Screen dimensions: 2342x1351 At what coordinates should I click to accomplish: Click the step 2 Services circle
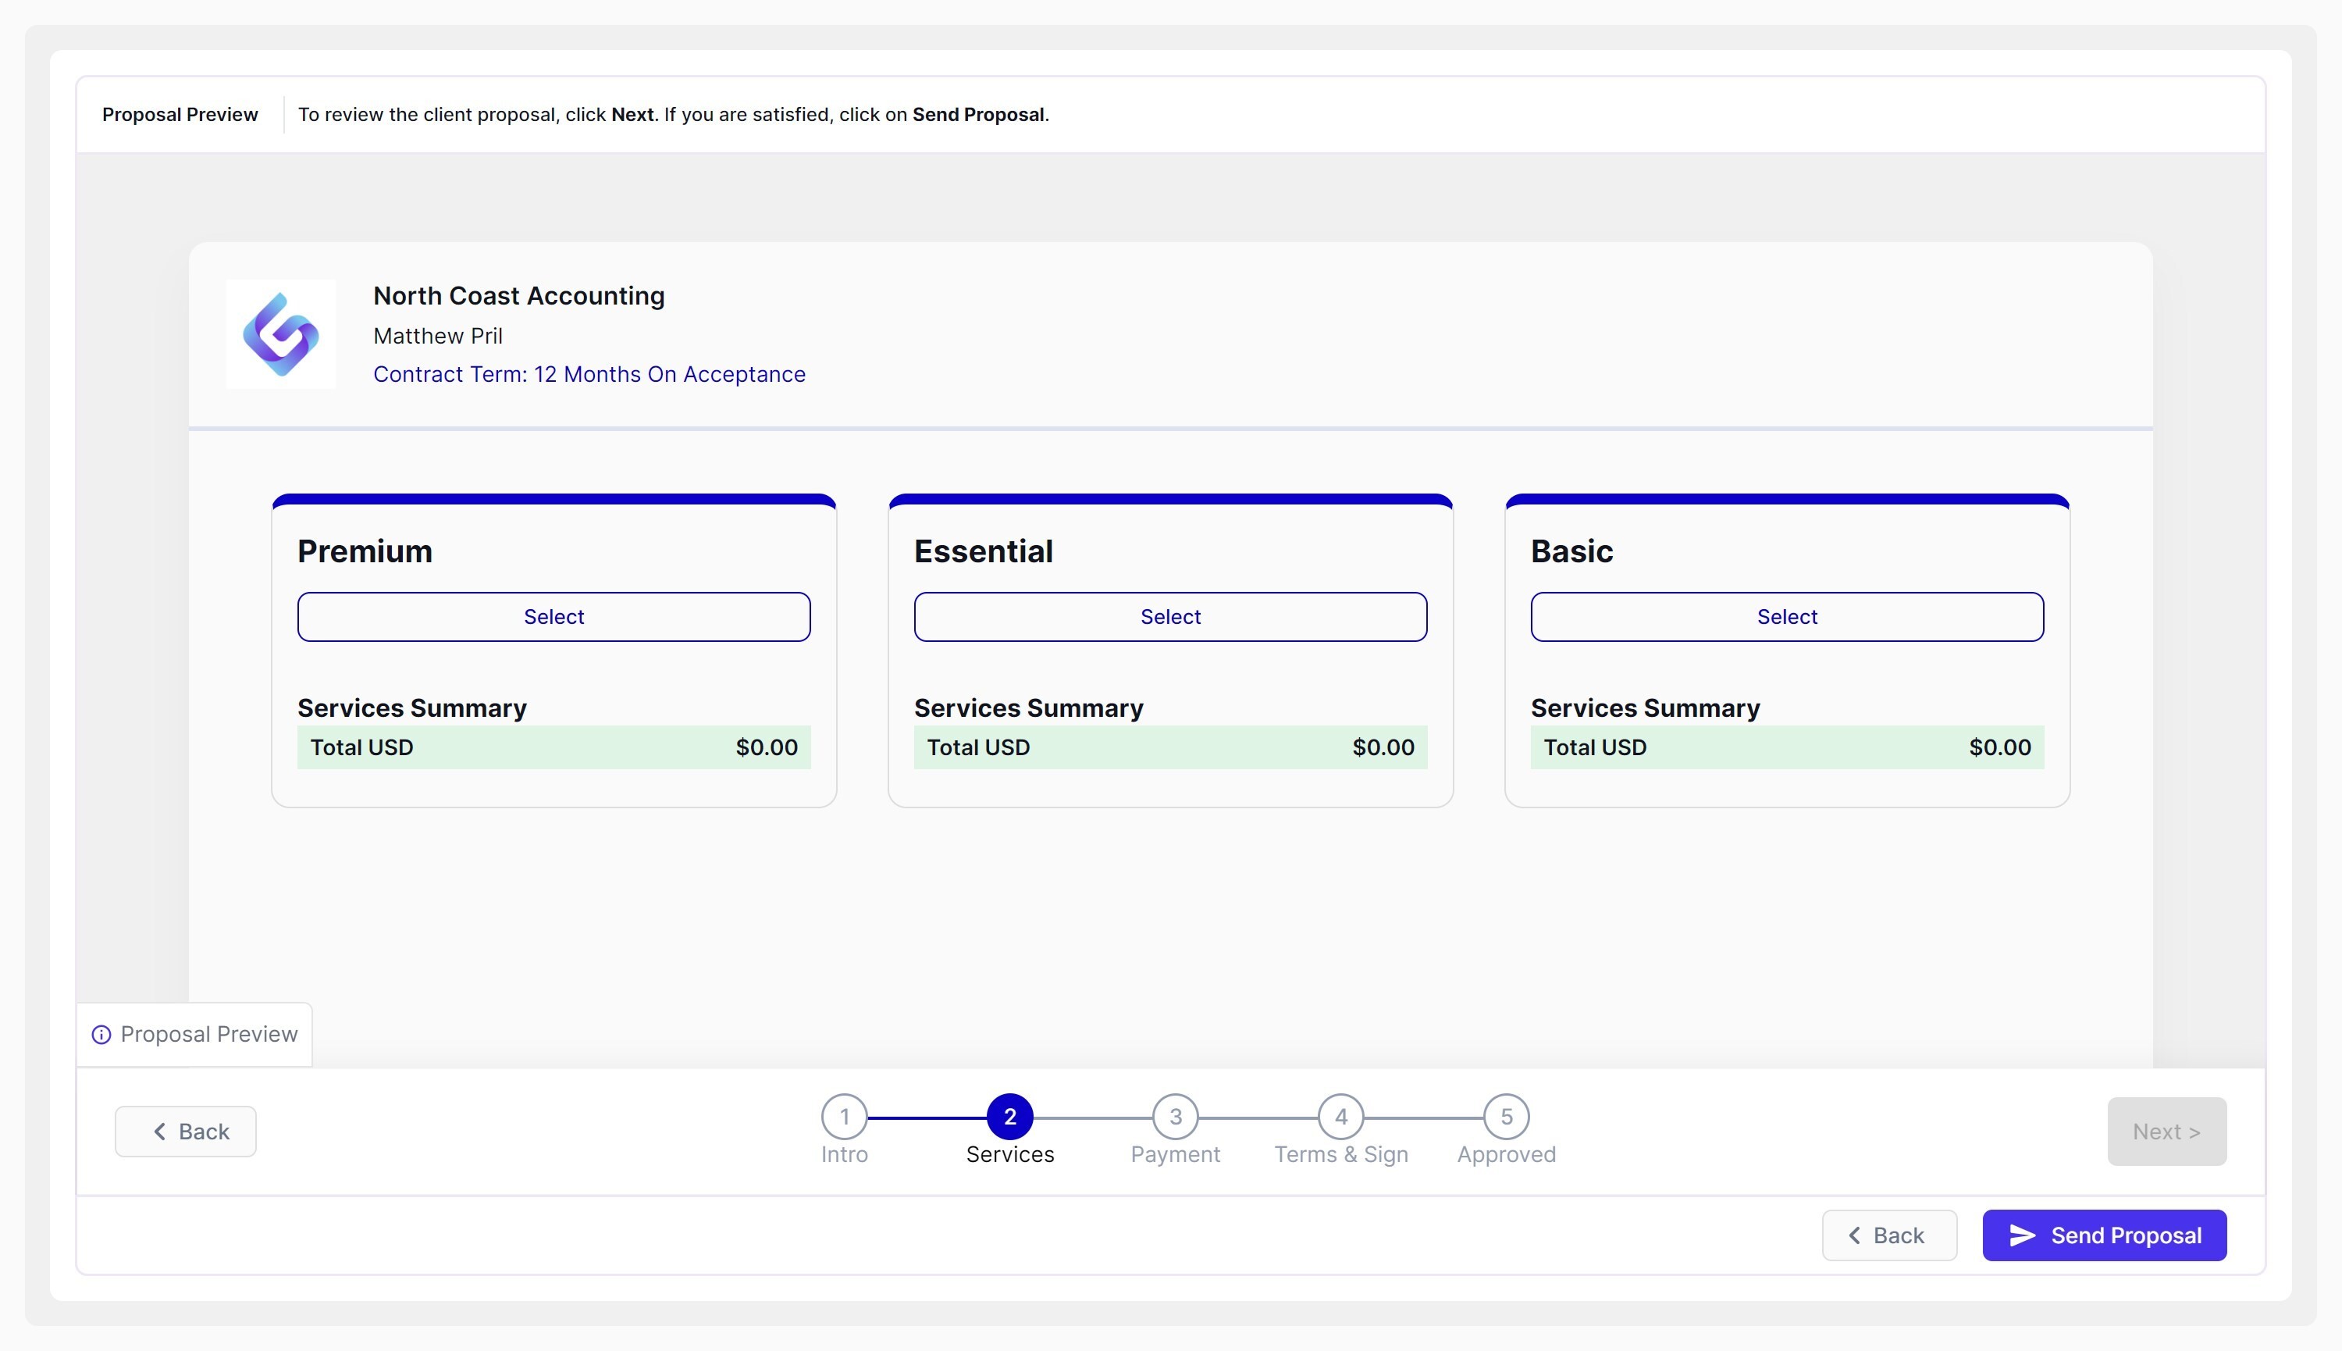tap(1009, 1116)
